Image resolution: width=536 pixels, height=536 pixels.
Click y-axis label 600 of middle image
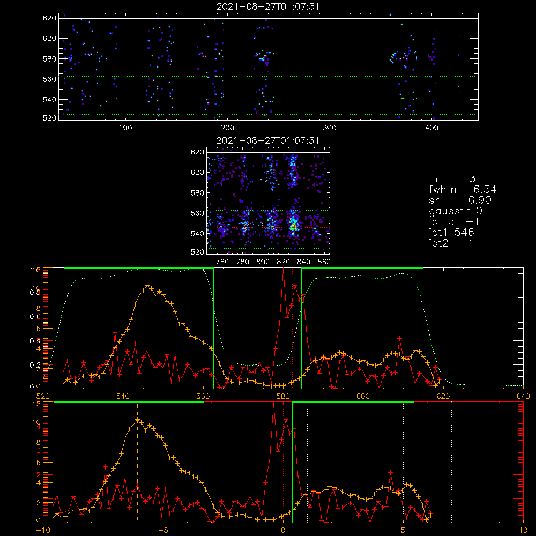(198, 172)
